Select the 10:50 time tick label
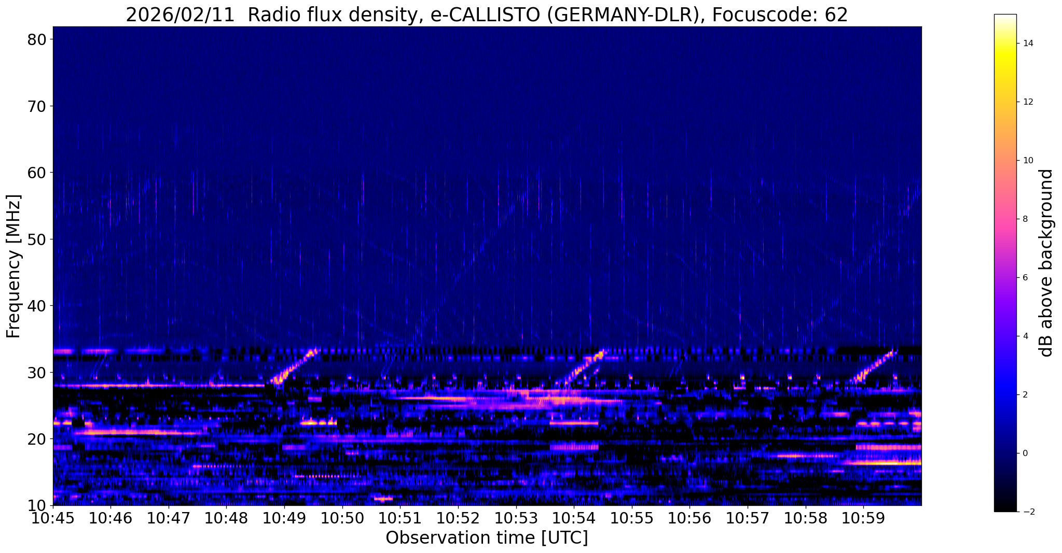The height and width of the screenshot is (553, 1062). pyautogui.click(x=342, y=518)
